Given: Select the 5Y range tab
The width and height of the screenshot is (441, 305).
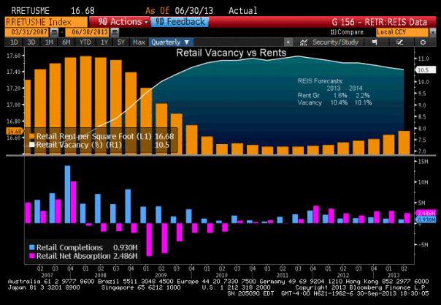Looking at the screenshot, I should pos(121,42).
